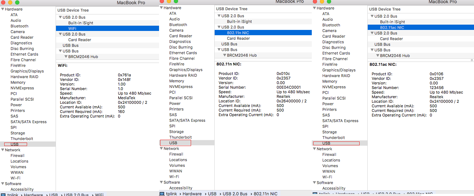Collapse Network section in 802.11n NIC window
Viewport: 474px width, 196px height.
coord(161,148)
